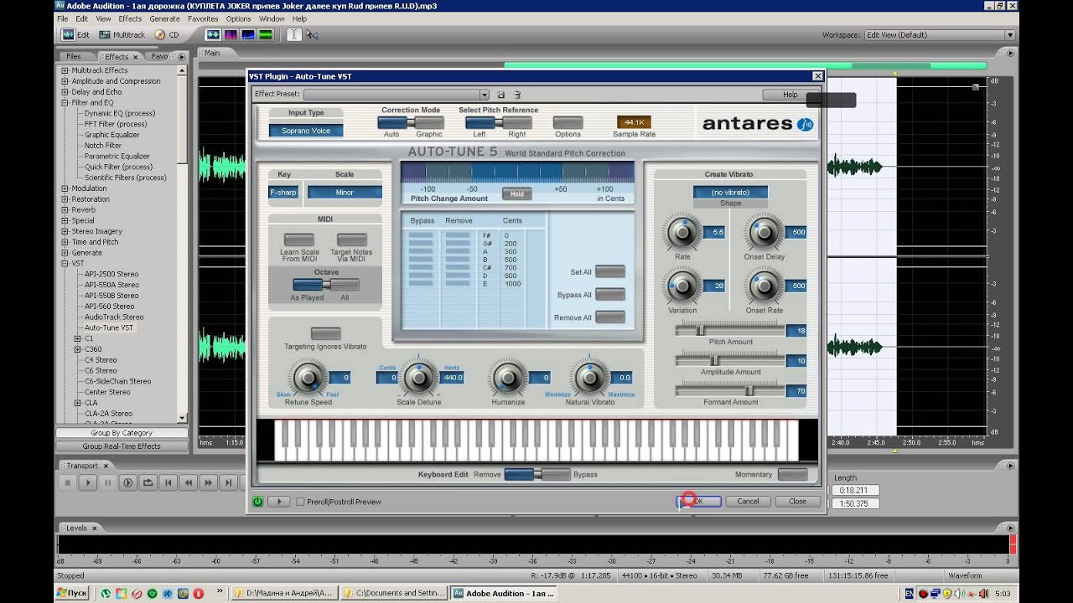Click the Transport pause button

tap(107, 482)
